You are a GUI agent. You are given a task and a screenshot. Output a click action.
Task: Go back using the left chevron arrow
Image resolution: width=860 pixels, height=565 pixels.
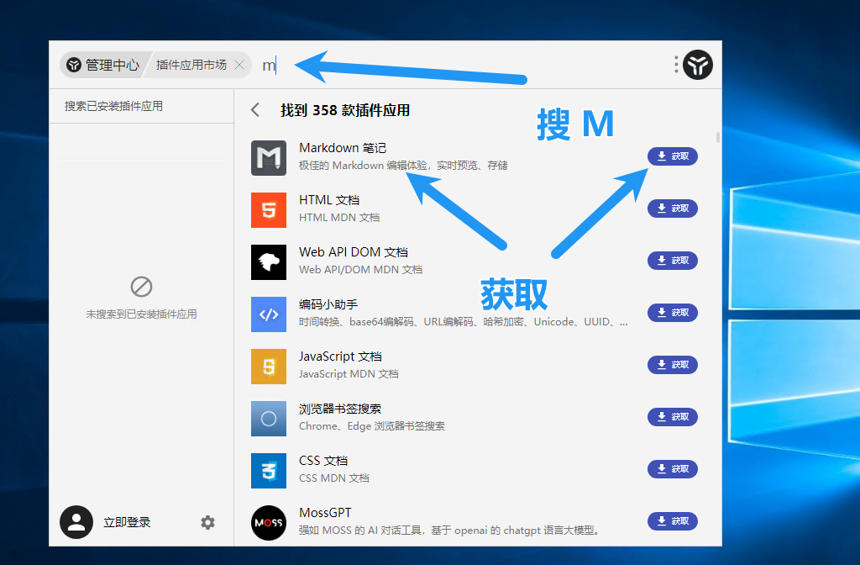pos(255,110)
